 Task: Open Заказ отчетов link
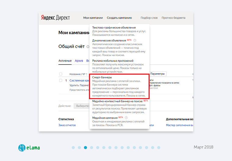67,125
